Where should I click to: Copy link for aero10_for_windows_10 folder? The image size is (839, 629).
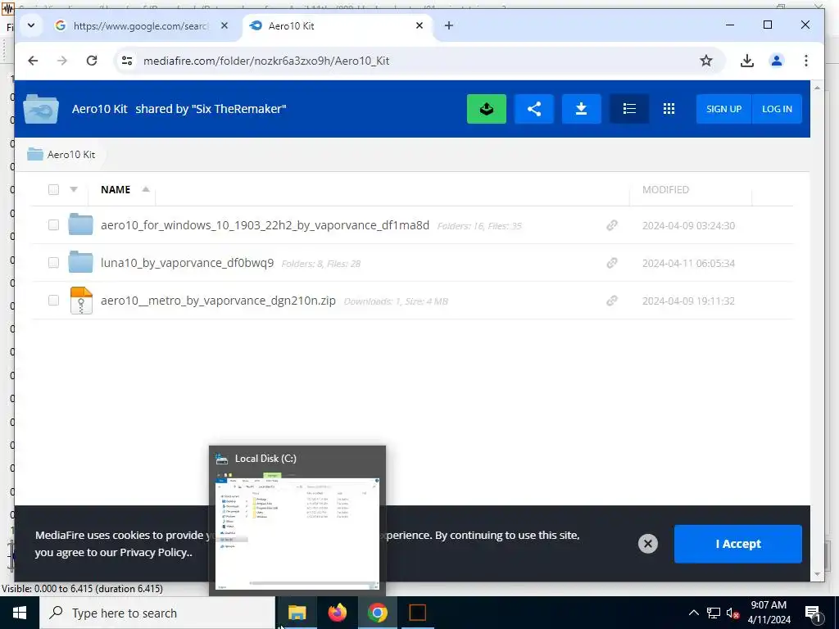(611, 225)
